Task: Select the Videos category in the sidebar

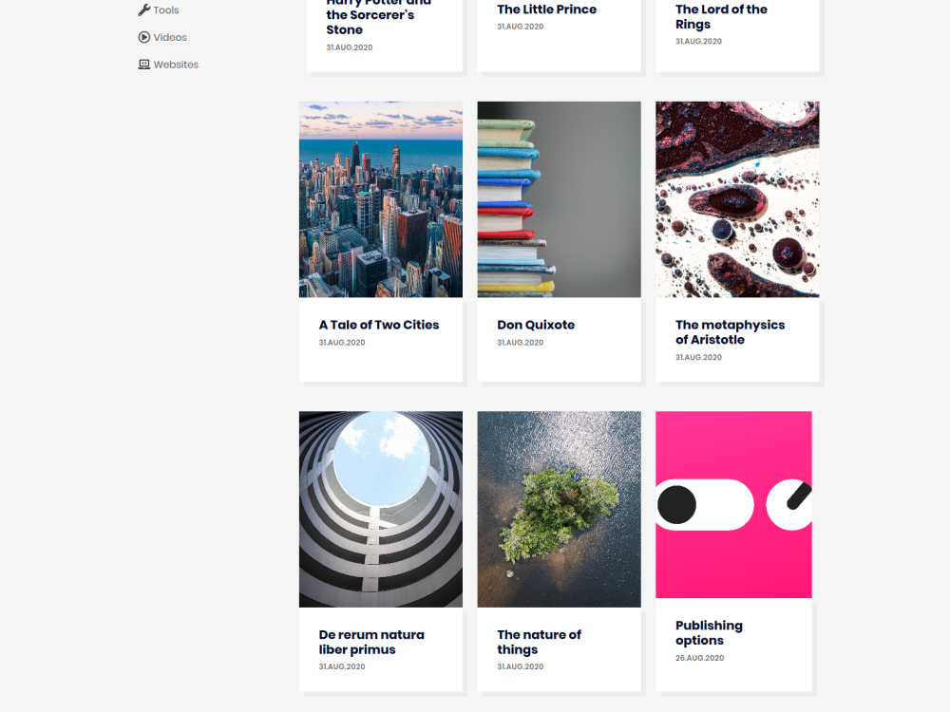Action: [170, 37]
